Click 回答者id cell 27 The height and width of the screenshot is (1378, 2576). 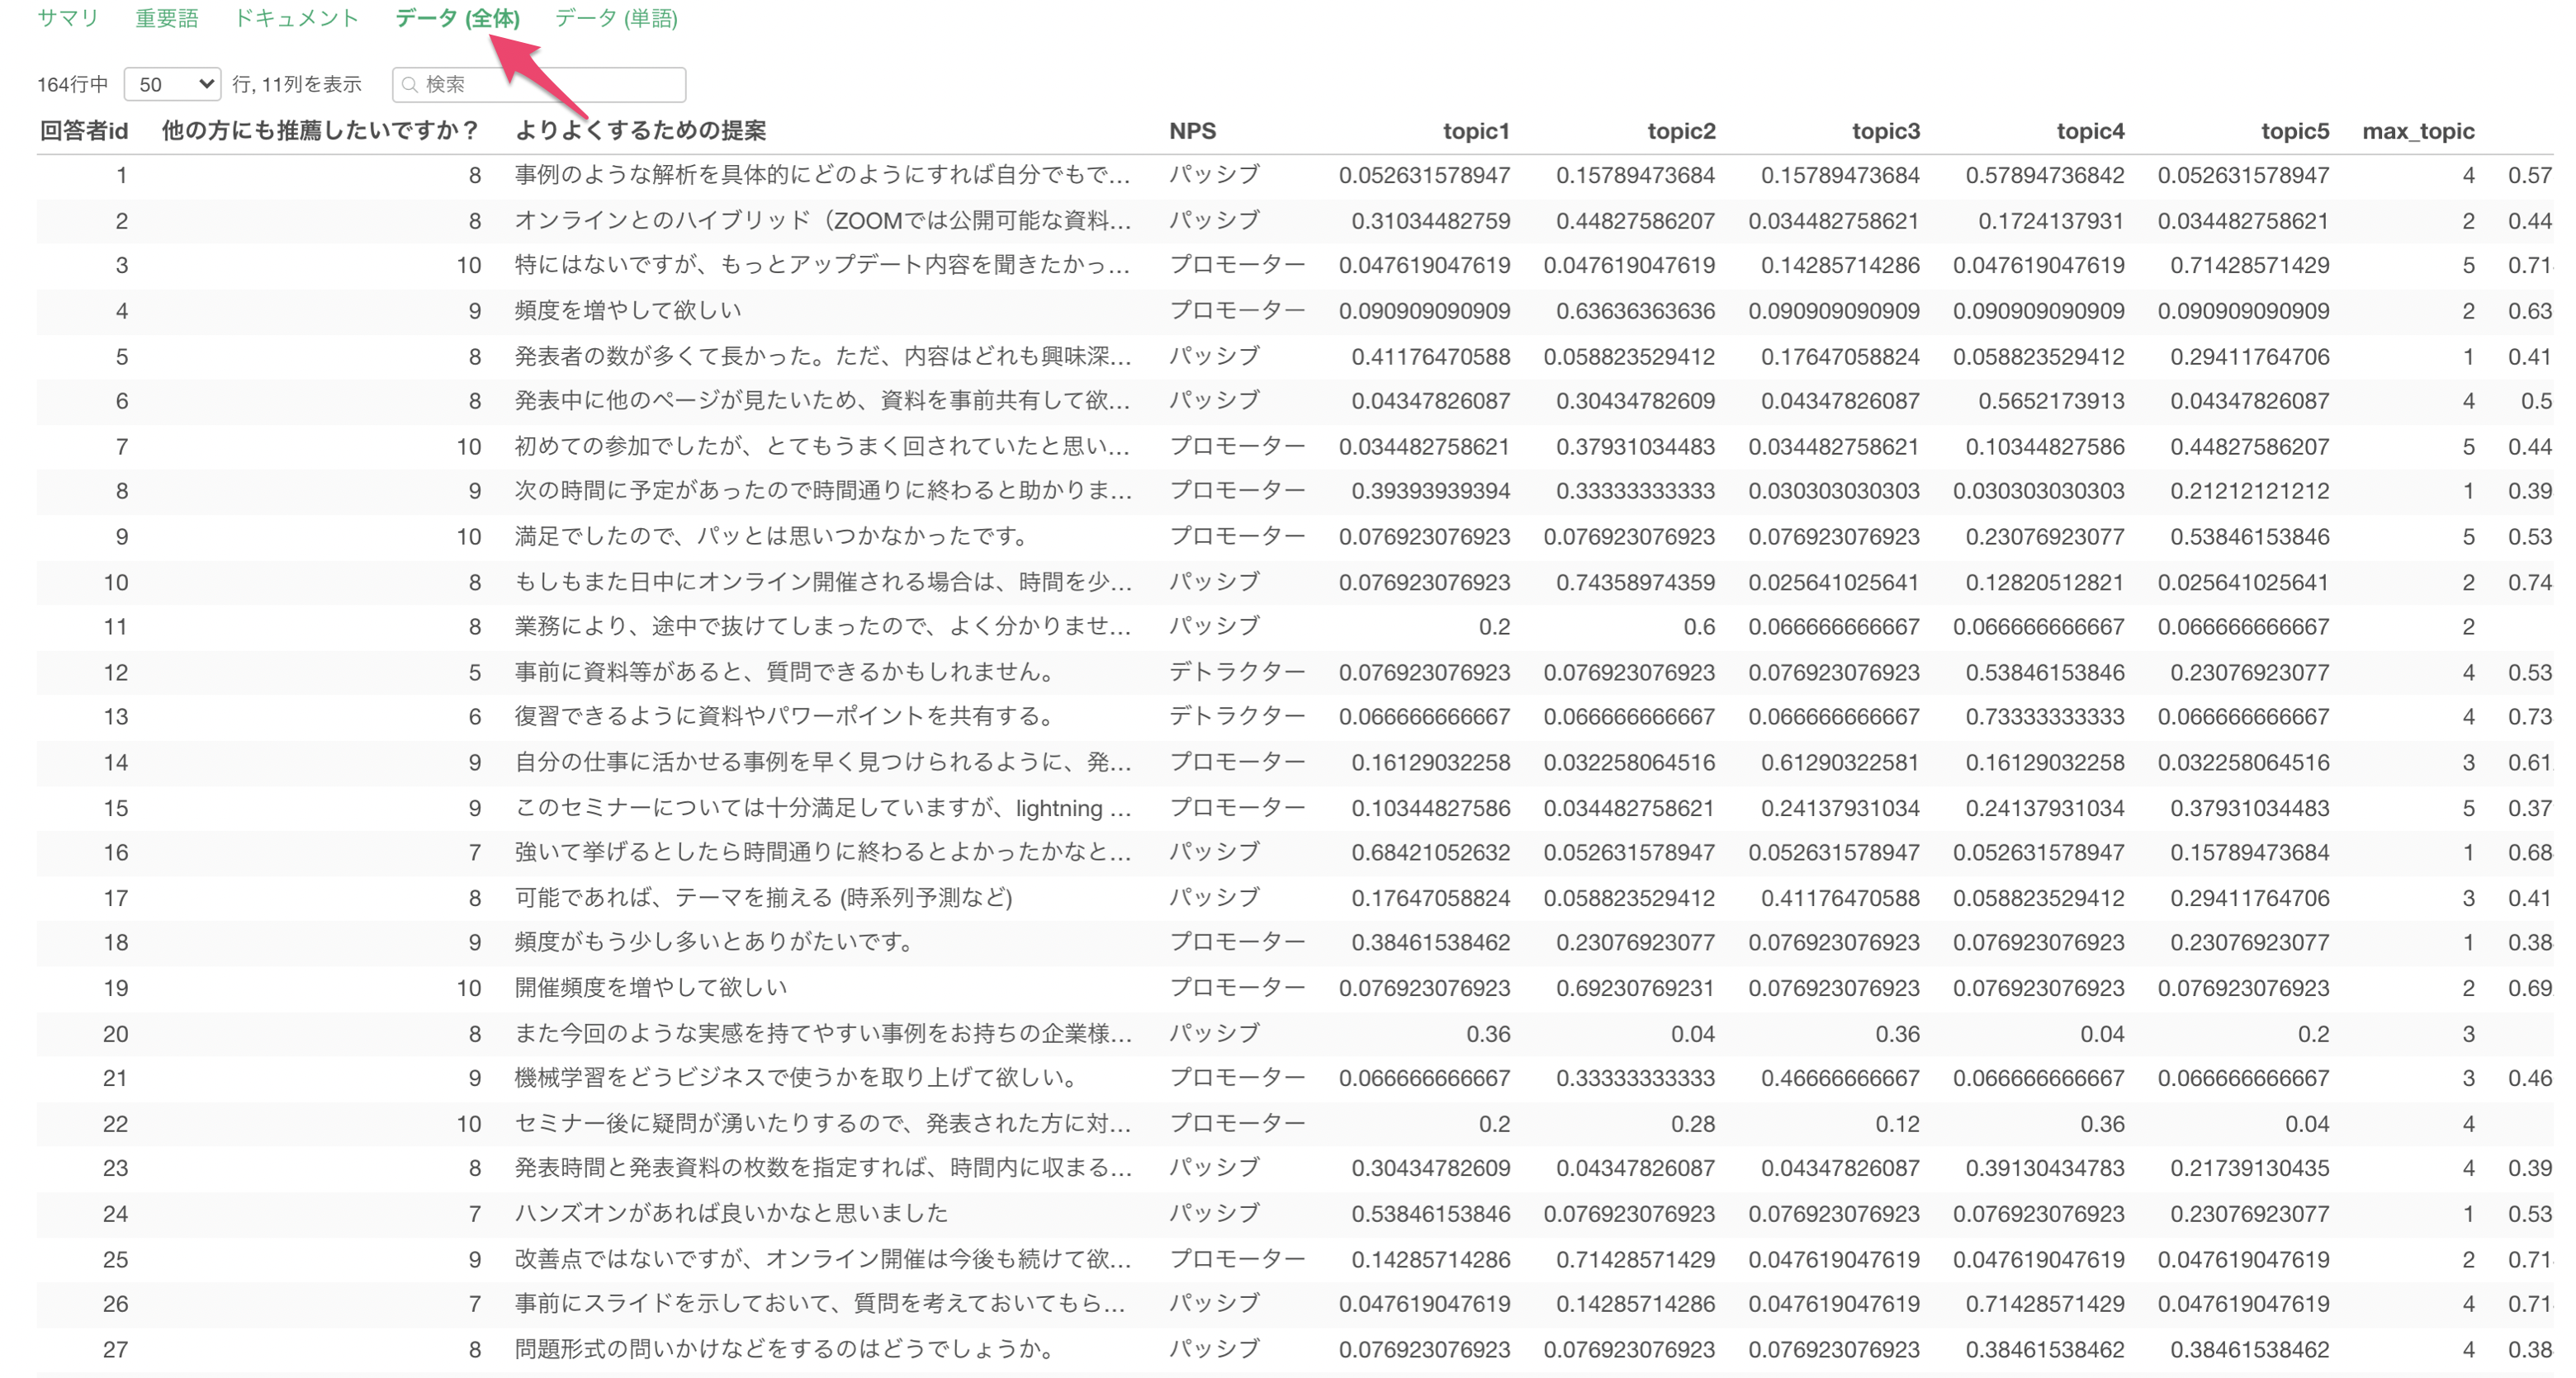click(x=115, y=1349)
